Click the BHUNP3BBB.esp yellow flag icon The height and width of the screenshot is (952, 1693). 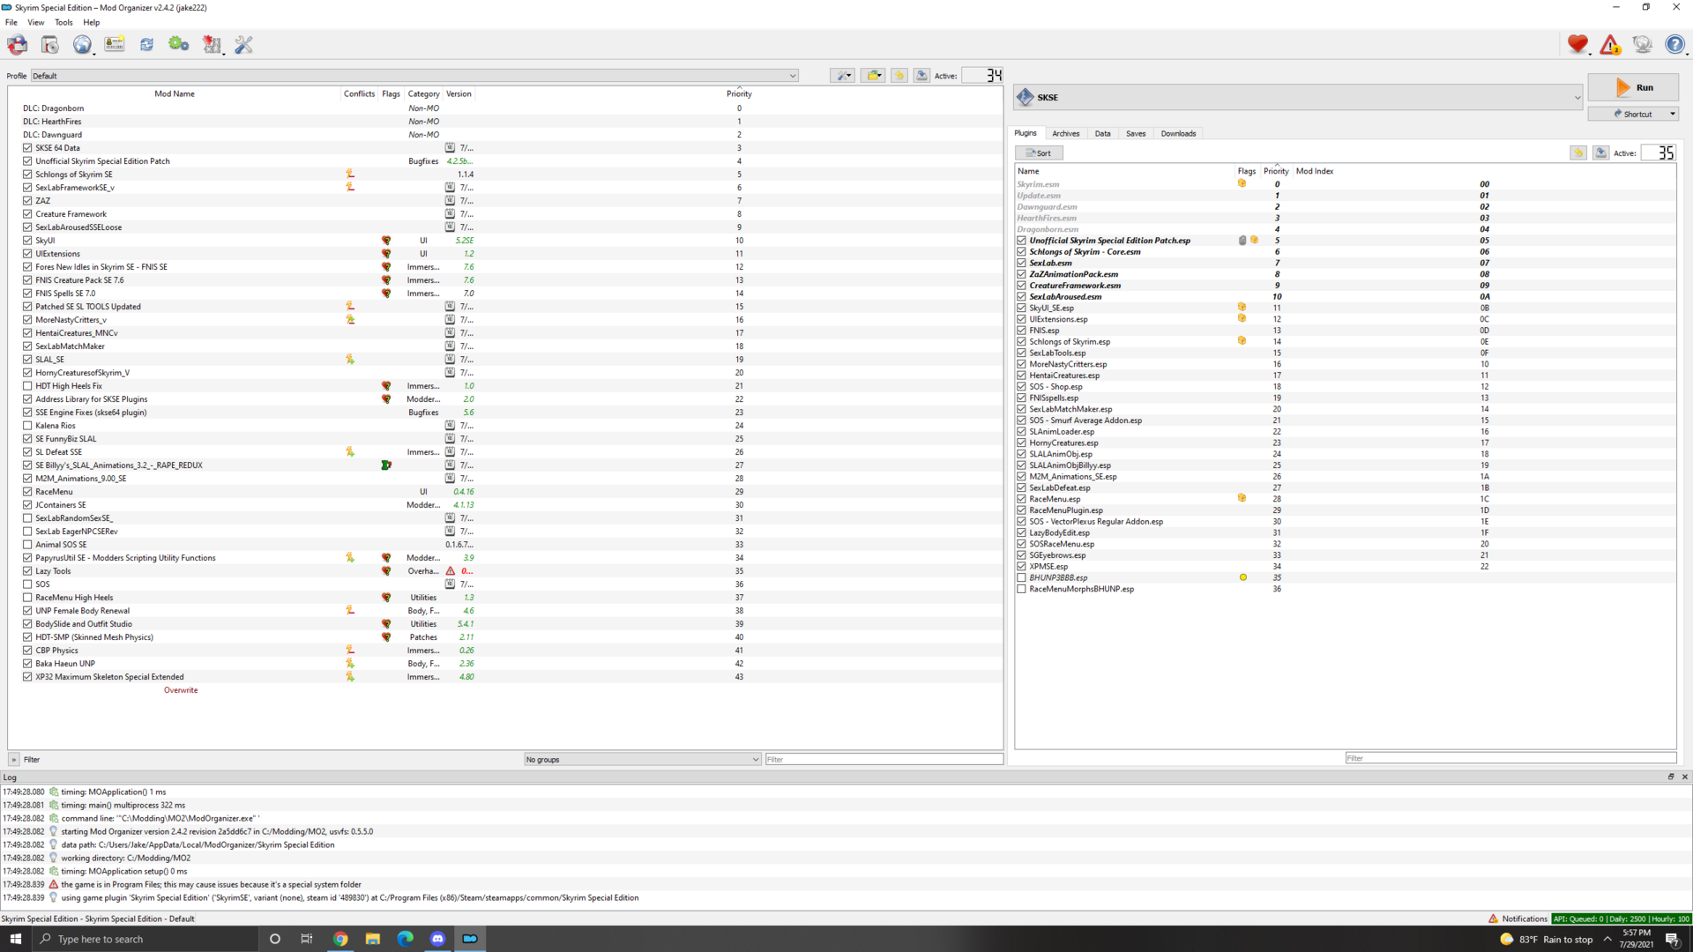(1243, 578)
